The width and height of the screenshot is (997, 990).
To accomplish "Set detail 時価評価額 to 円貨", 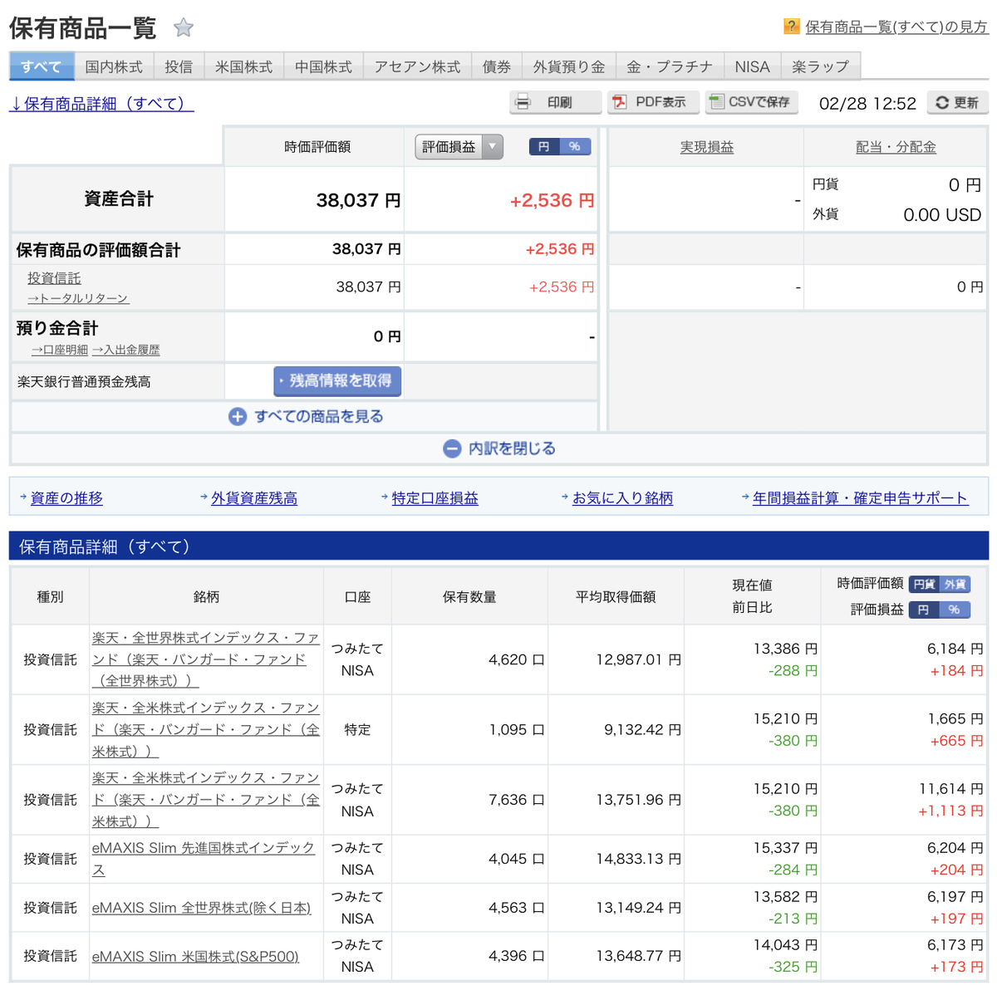I will pyautogui.click(x=925, y=585).
